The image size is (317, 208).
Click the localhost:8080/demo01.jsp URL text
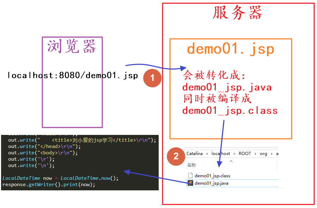point(73,75)
